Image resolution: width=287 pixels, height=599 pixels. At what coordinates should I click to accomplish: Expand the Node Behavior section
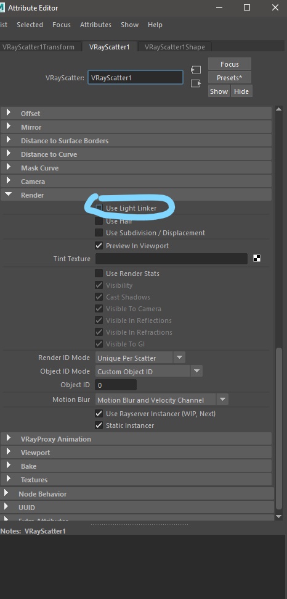click(137, 493)
